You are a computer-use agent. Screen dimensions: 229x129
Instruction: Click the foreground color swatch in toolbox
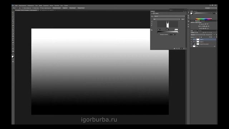pos(13,57)
